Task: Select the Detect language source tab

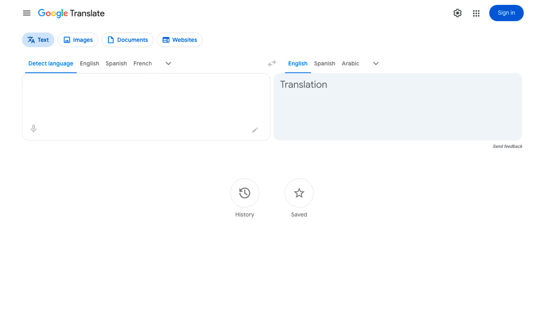Action: tap(51, 64)
